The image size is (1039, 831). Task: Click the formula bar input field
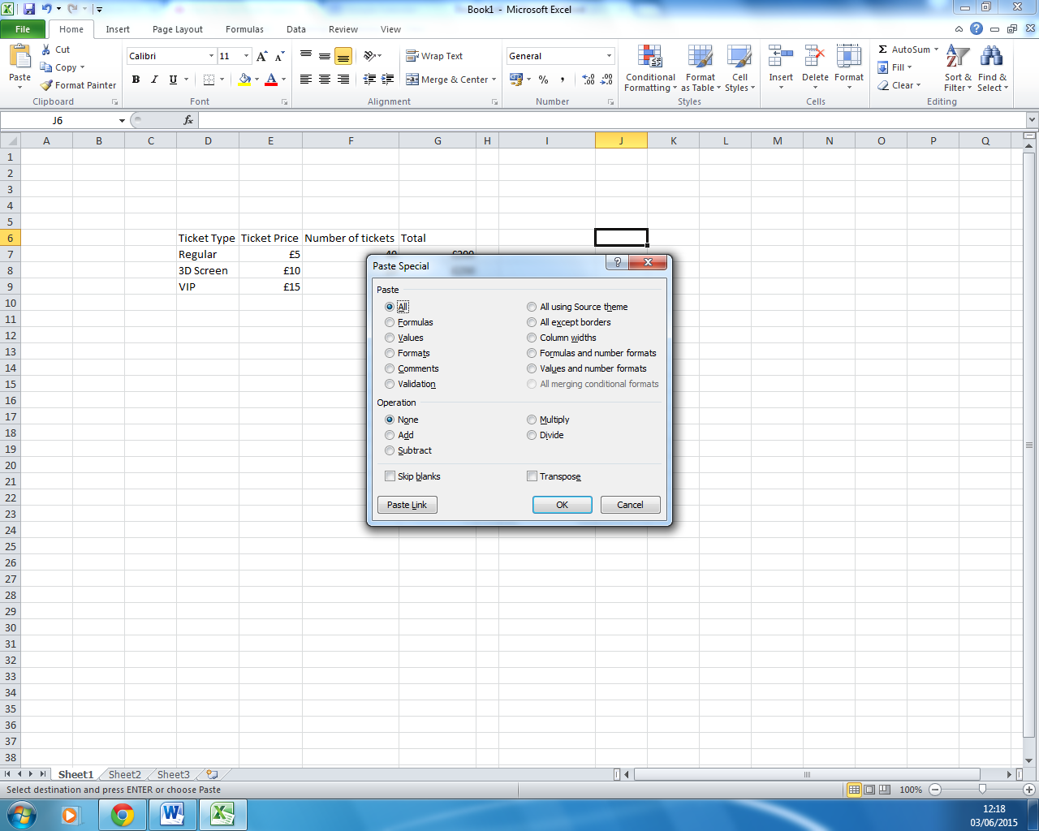pyautogui.click(x=612, y=120)
